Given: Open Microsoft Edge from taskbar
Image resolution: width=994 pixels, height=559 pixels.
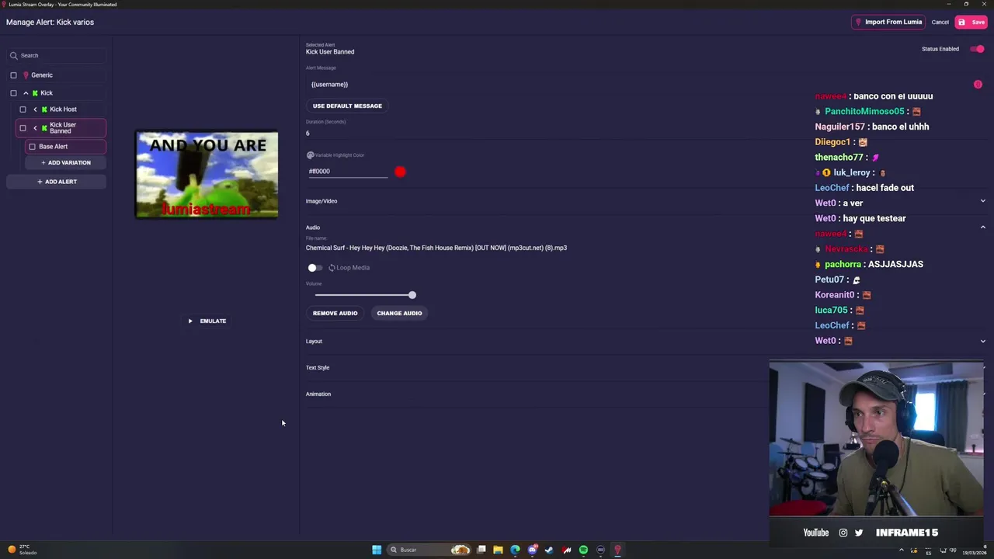Looking at the screenshot, I should click(515, 550).
